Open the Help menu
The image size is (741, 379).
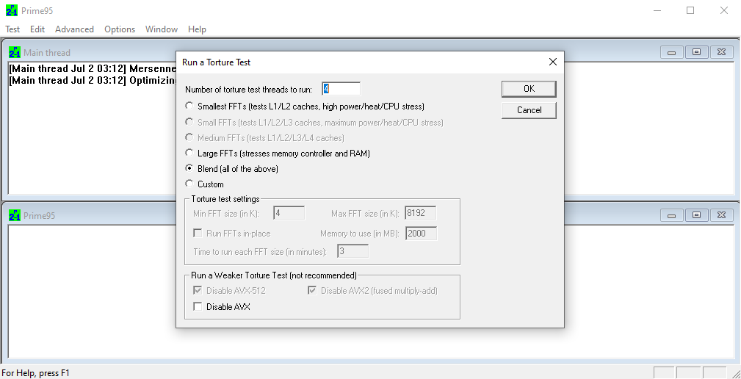[x=197, y=29]
